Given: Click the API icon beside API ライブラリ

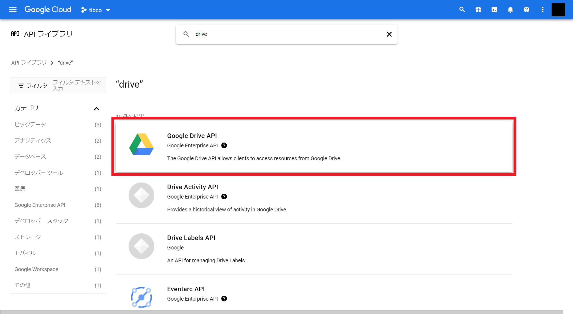Looking at the screenshot, I should [x=15, y=34].
